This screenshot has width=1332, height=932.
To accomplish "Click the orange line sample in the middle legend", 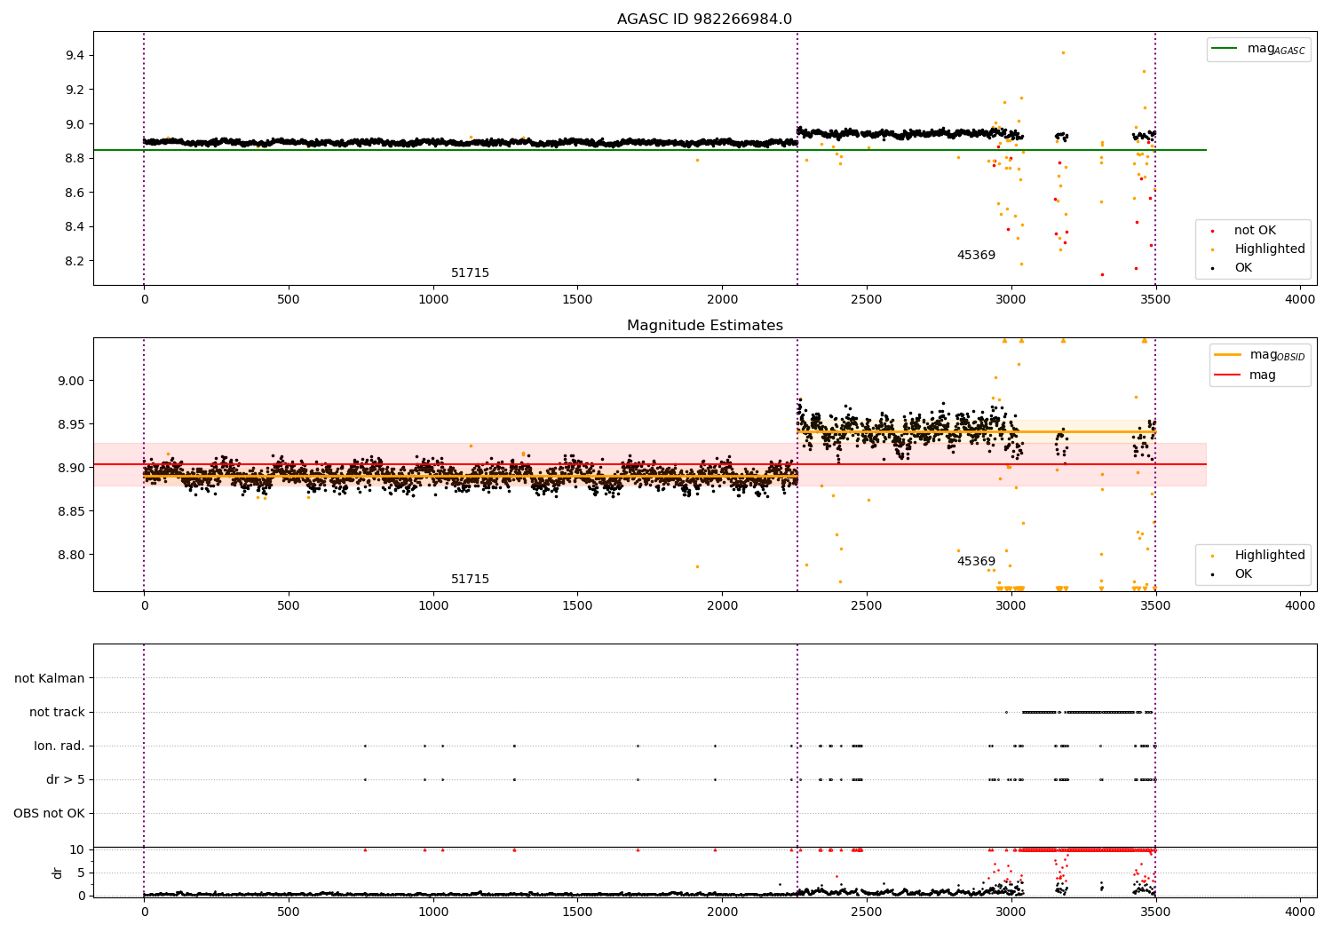I will (x=1228, y=355).
